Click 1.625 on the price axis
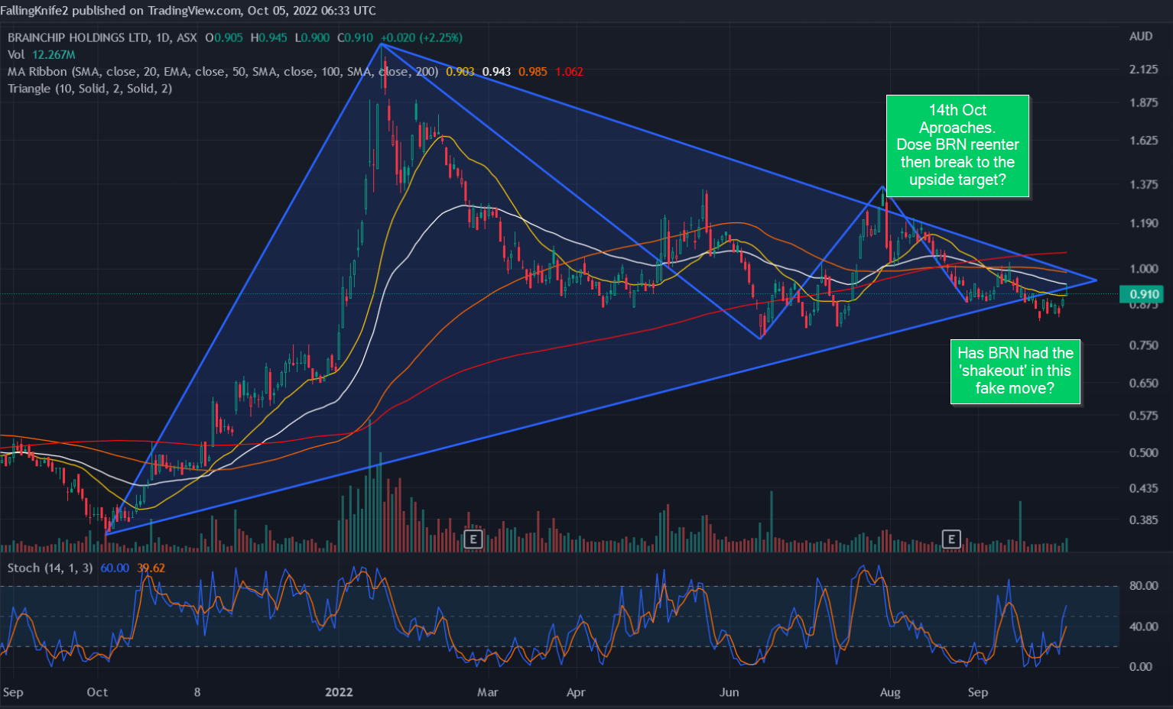This screenshot has width=1173, height=709. coord(1144,141)
